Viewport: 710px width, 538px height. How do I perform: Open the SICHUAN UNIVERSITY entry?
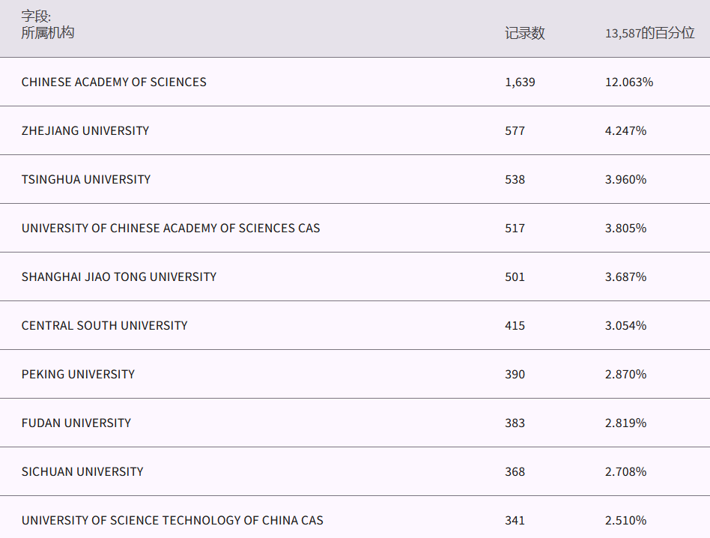[x=82, y=471]
